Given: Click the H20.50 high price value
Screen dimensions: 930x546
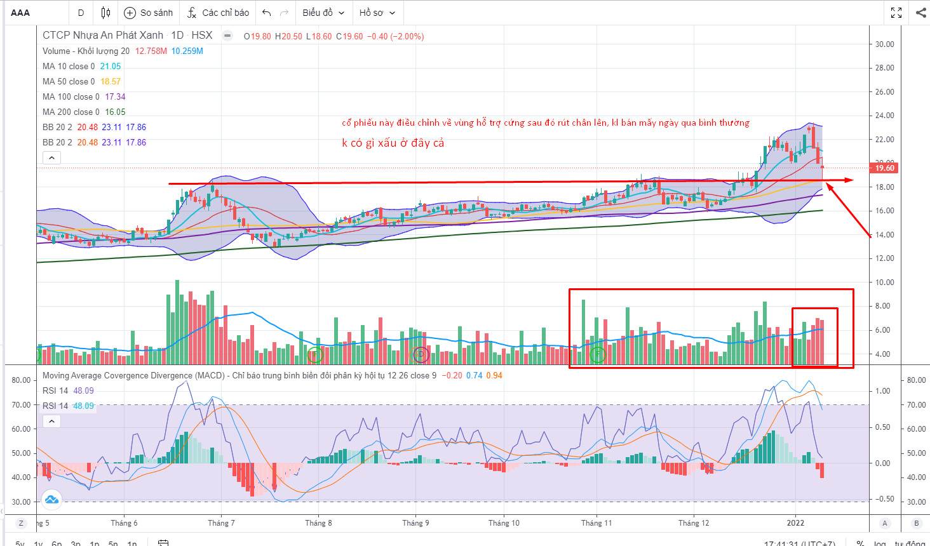Looking at the screenshot, I should (x=288, y=36).
